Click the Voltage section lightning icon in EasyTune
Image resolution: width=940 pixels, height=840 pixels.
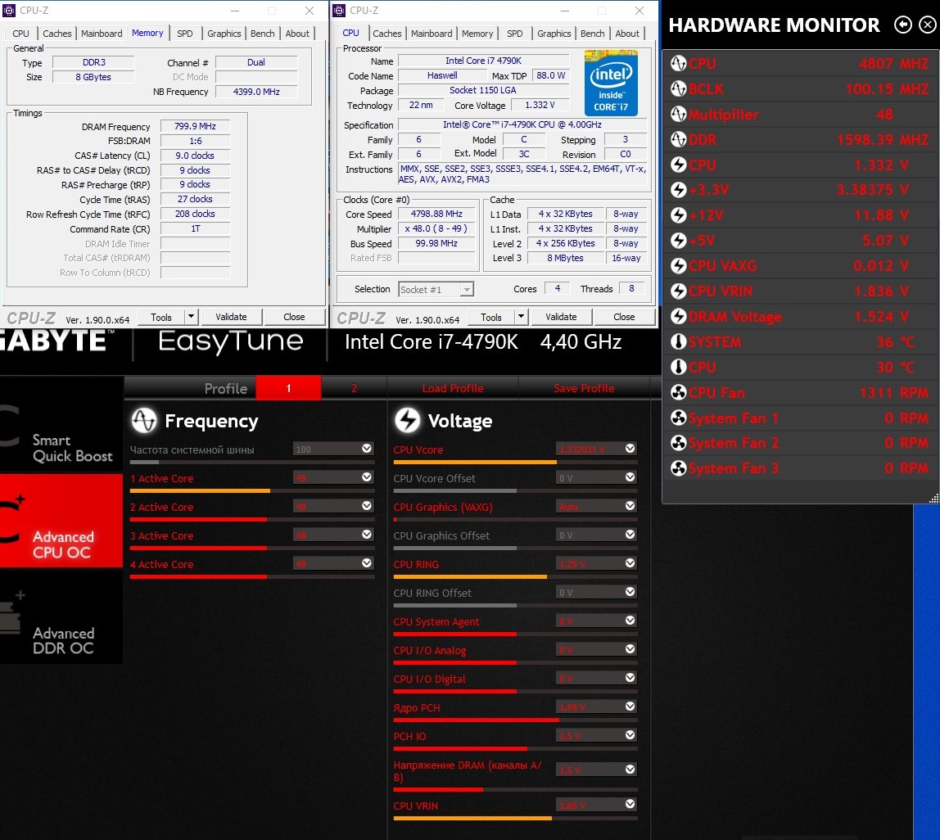coord(408,420)
